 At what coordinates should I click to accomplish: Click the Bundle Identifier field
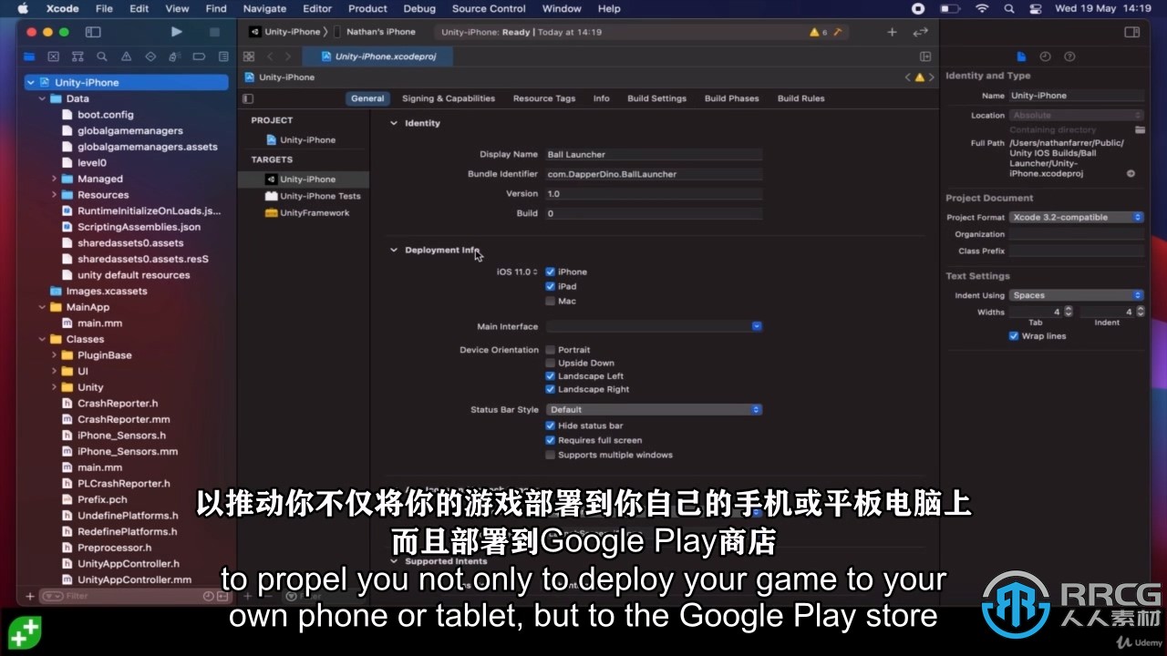coord(654,174)
